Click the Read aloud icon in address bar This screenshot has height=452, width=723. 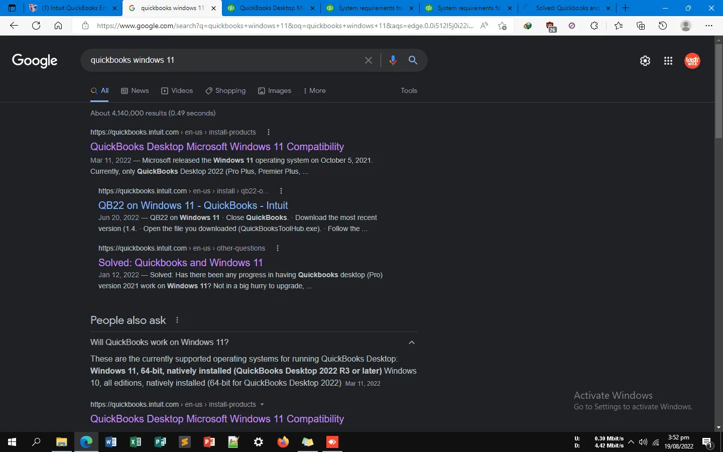point(484,26)
